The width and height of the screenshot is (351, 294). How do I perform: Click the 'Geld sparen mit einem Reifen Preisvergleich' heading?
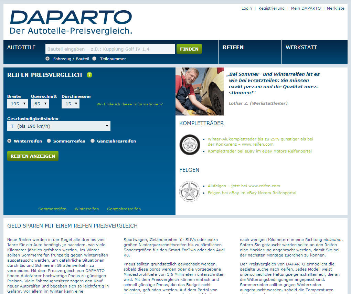click(72, 226)
